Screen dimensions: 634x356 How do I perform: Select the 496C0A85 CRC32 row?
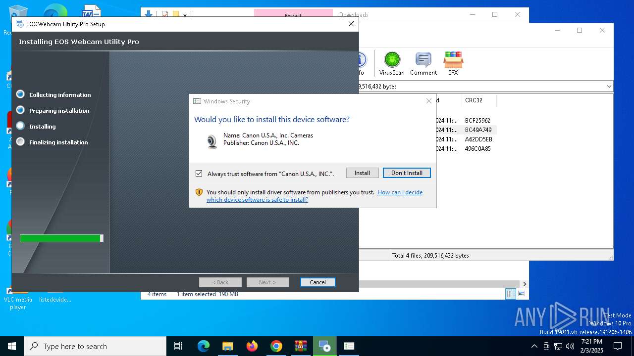pyautogui.click(x=477, y=148)
